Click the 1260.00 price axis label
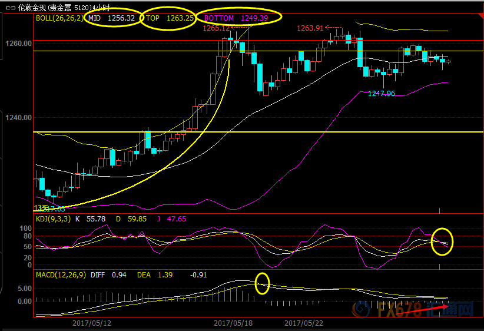Screen dimensions: 484x331 [x=19, y=44]
